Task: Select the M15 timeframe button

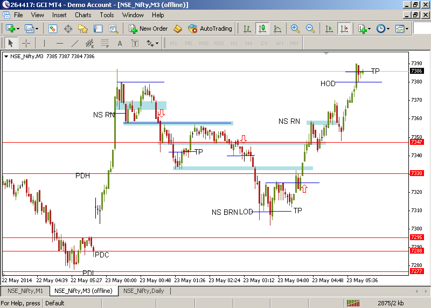Action: (x=204, y=43)
